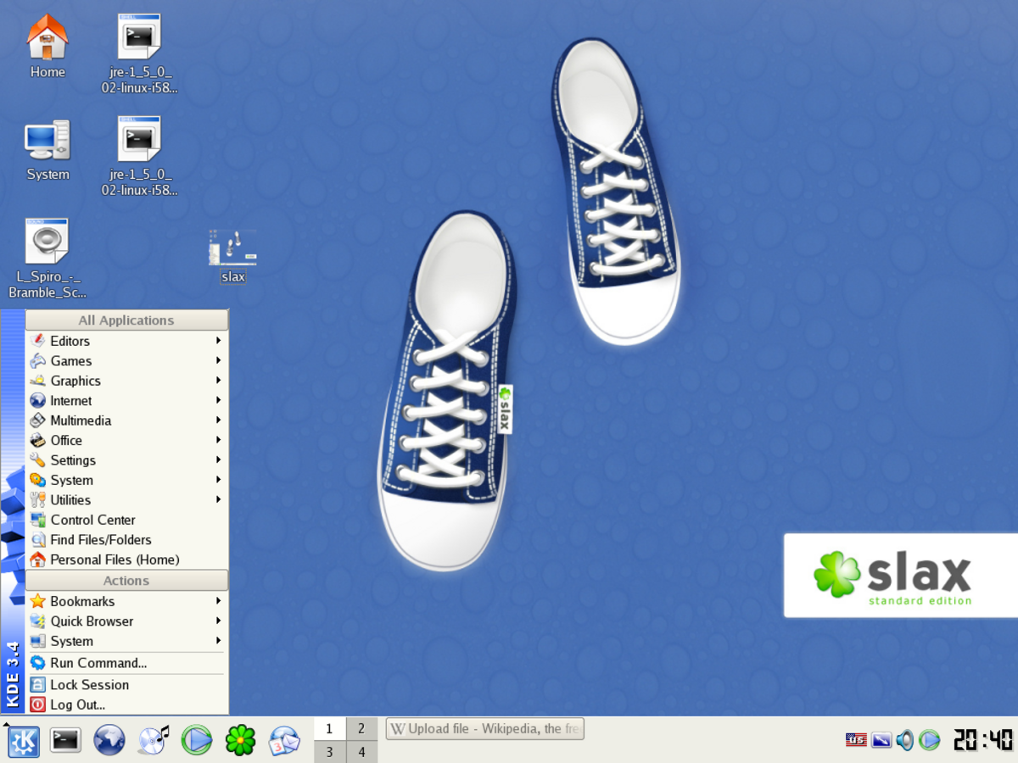Select Lock Session in the menu
This screenshot has height=763, width=1018.
pos(126,685)
